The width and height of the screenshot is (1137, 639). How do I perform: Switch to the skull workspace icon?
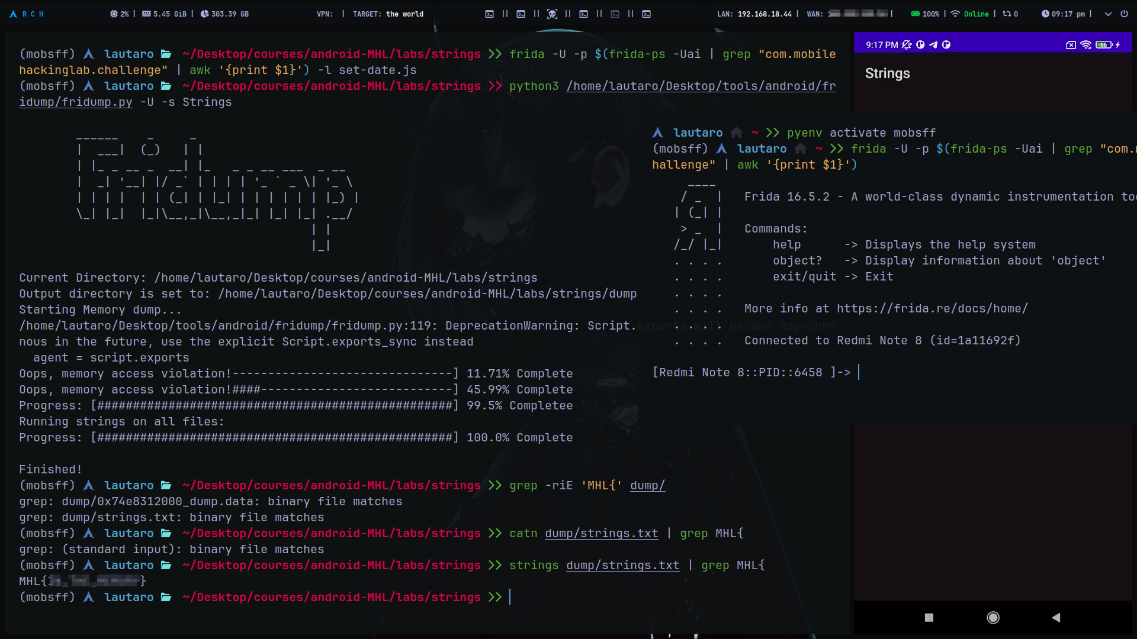point(552,14)
